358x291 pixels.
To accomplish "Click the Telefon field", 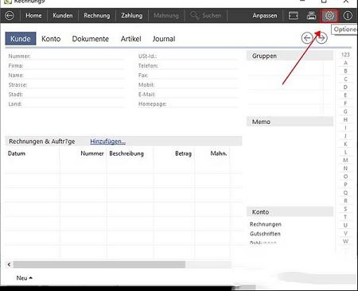I will (189, 66).
